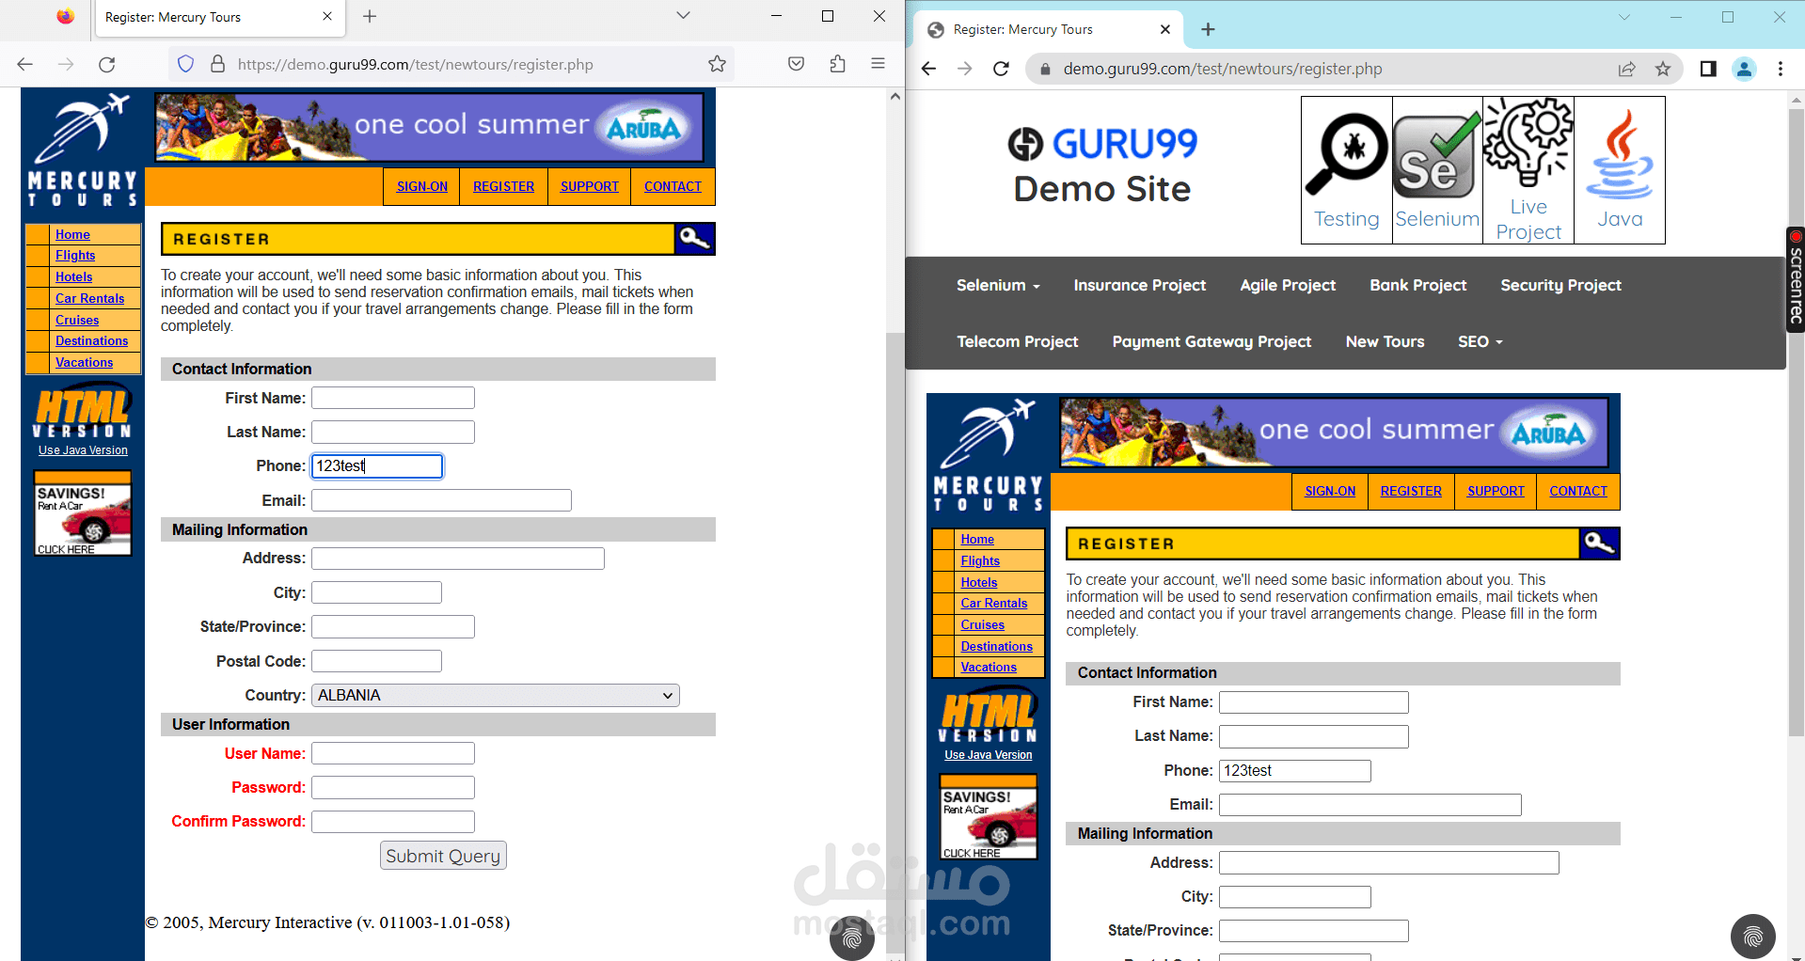Open Chrome three-dot menu
Image resolution: width=1805 pixels, height=961 pixels.
point(1780,69)
